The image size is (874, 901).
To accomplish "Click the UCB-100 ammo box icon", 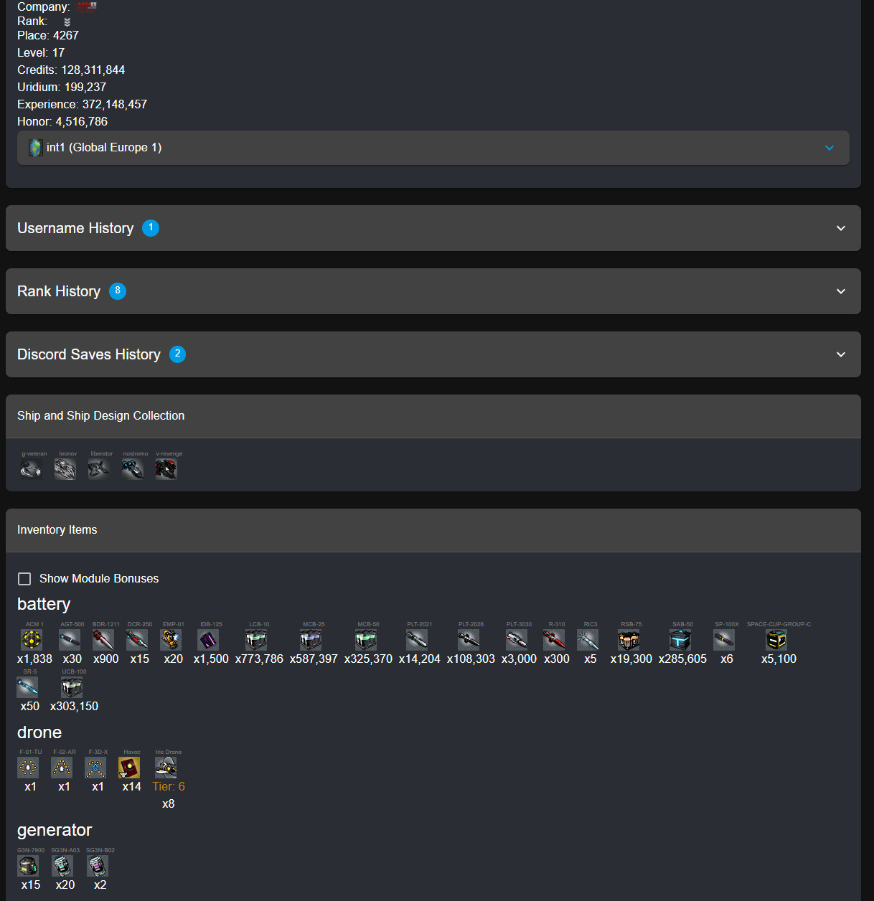I will (72, 687).
